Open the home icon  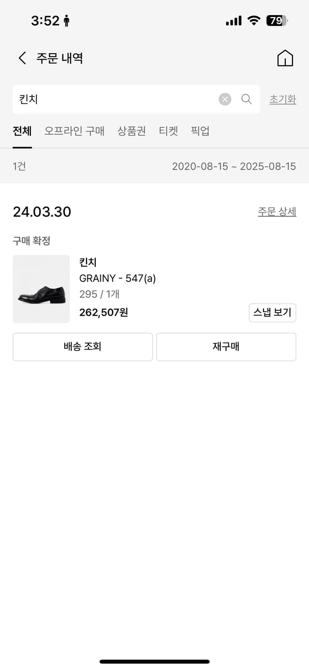pyautogui.click(x=285, y=58)
